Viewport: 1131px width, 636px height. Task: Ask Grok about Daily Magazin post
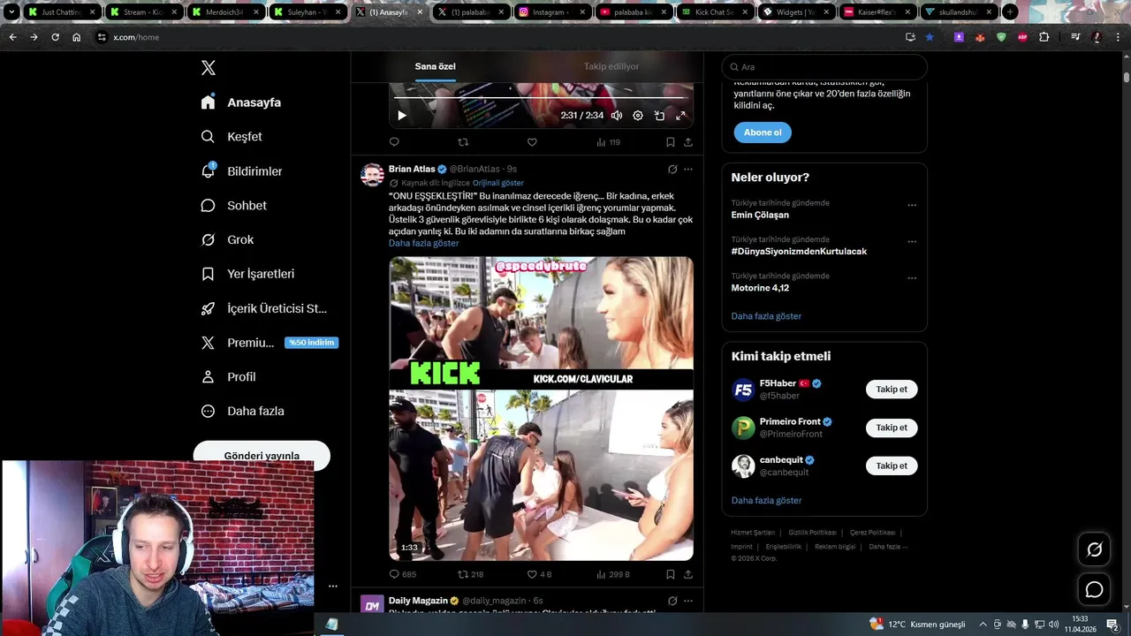pyautogui.click(x=672, y=601)
